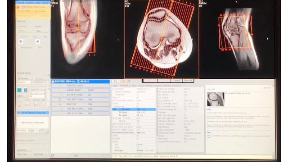
Task: Click the icon at bottom-left of exam list
Action: 53,156
